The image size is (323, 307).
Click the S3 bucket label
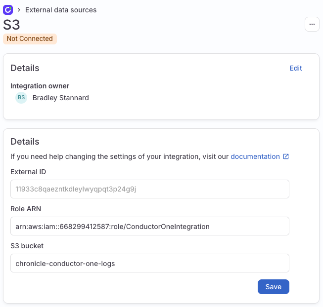pos(27,246)
